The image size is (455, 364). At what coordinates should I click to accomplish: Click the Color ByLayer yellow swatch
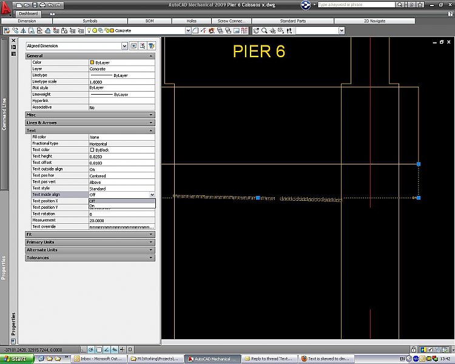click(92, 62)
